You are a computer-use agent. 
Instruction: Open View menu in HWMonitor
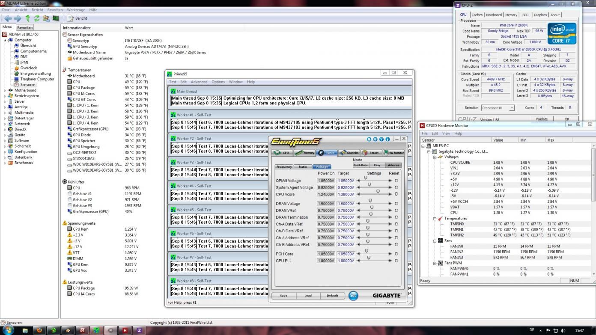coord(446,133)
